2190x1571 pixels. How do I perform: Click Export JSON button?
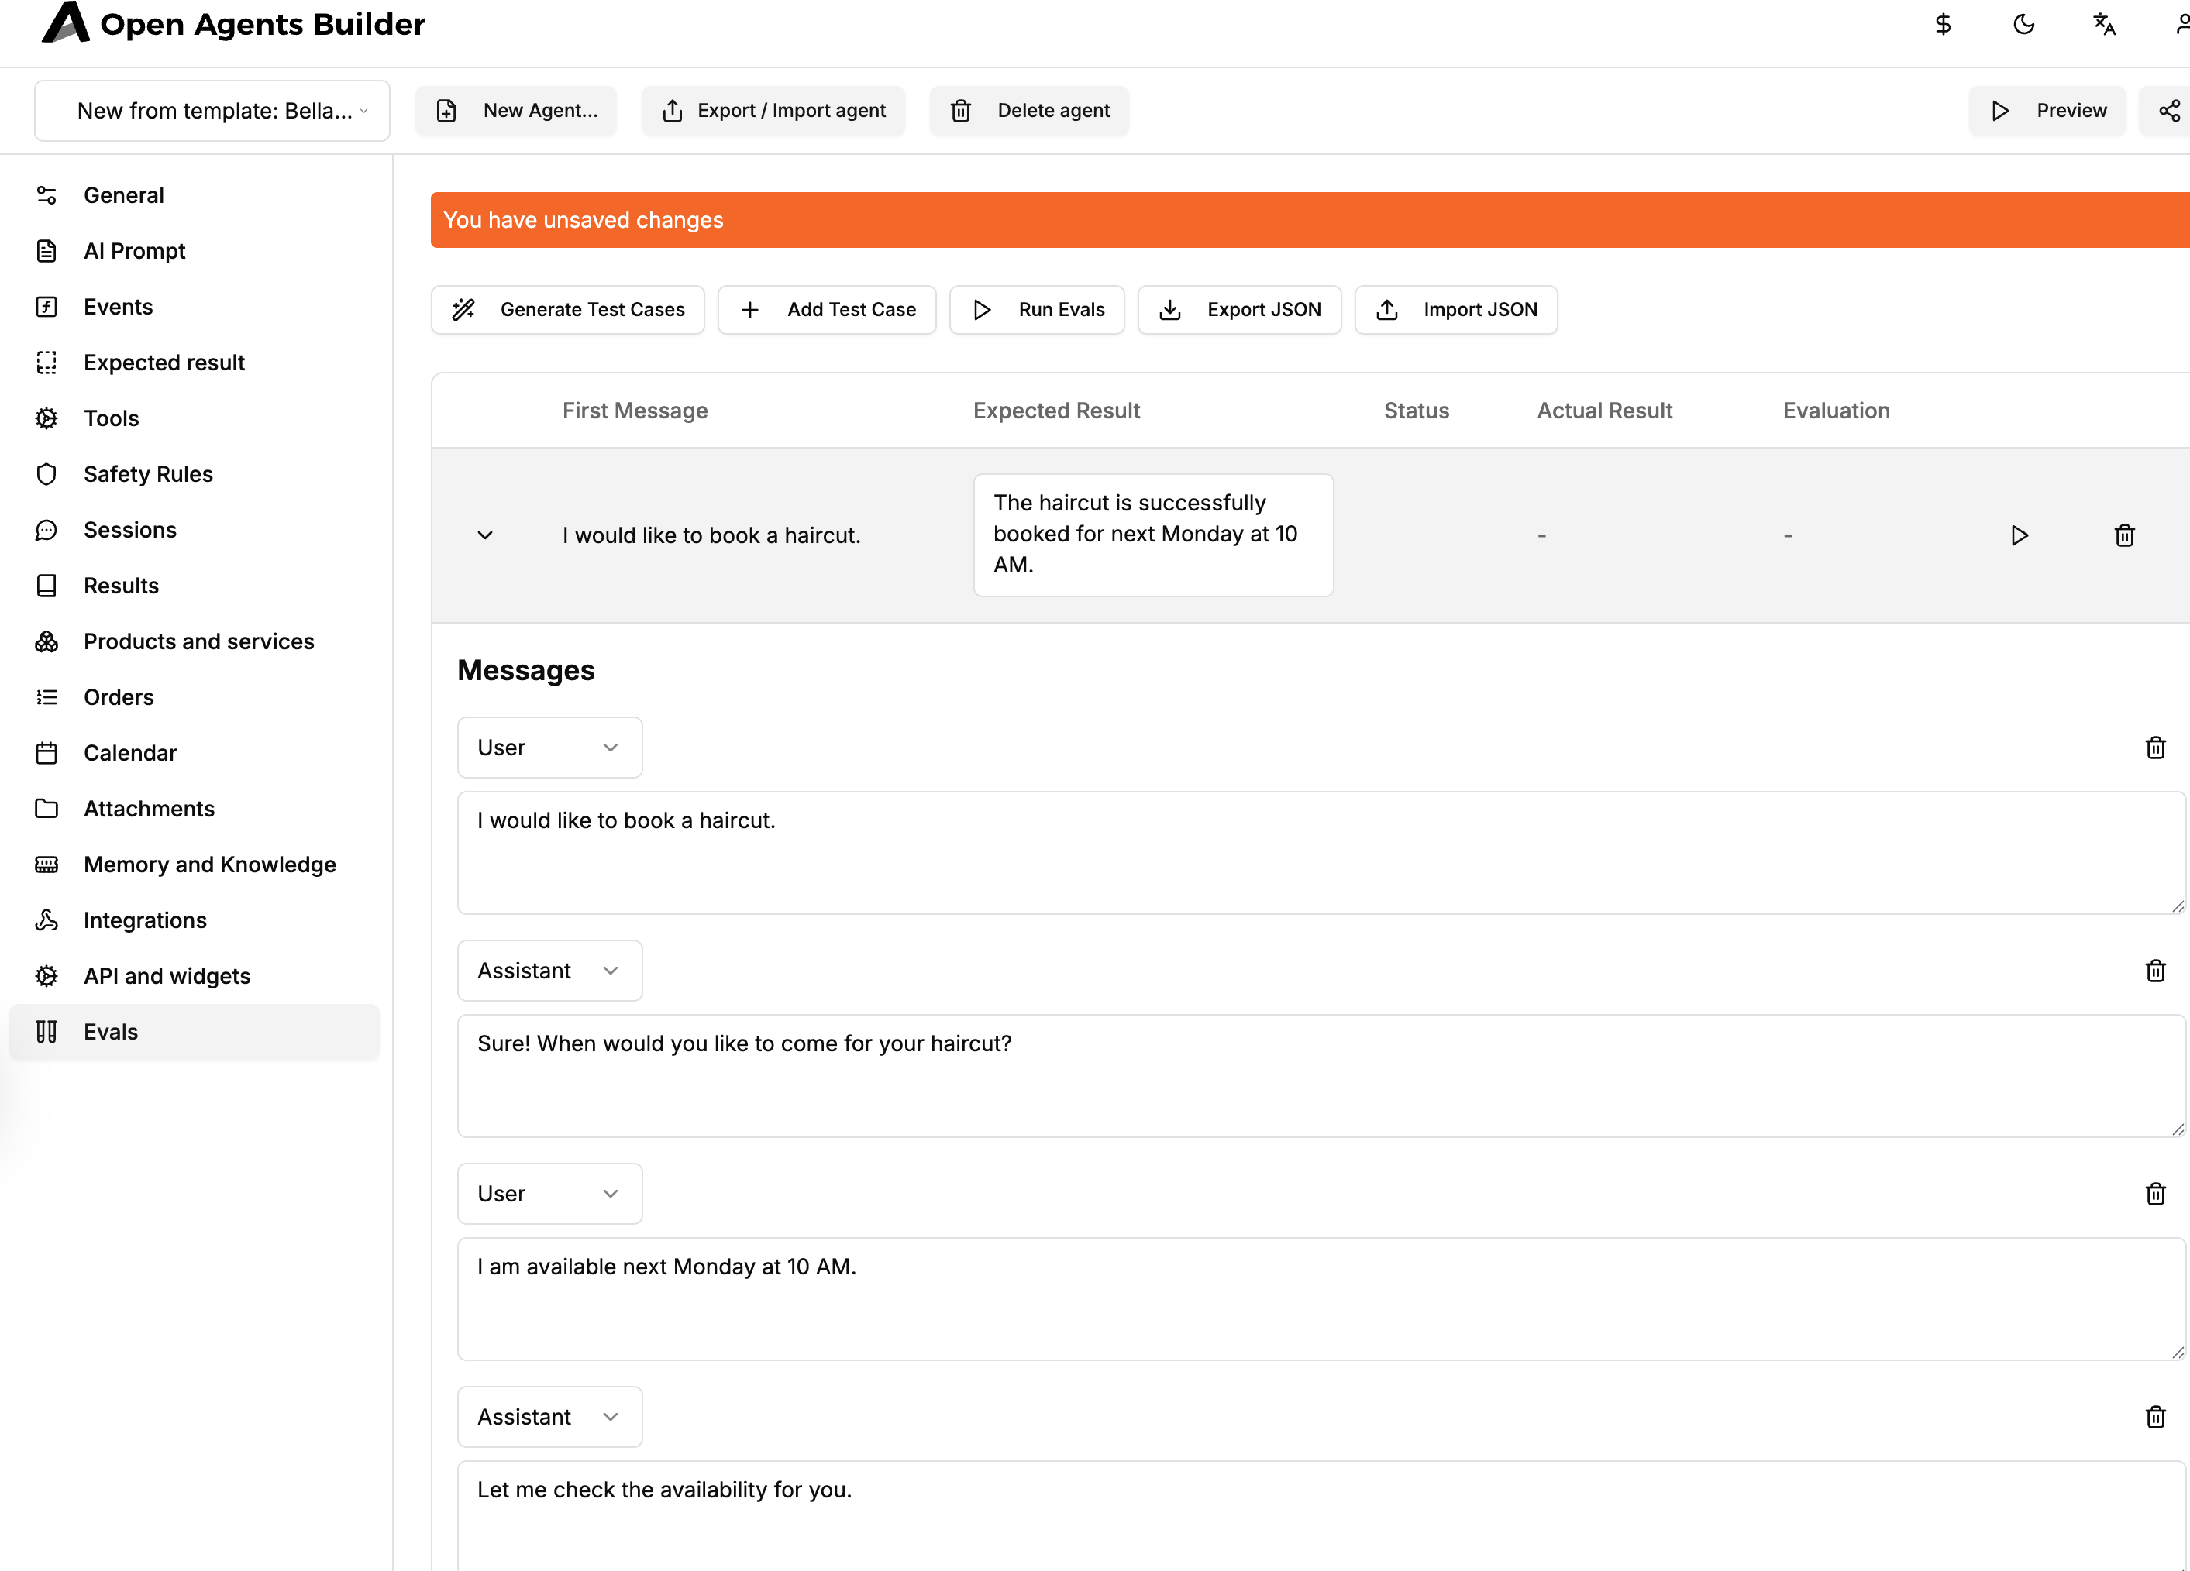click(x=1240, y=310)
